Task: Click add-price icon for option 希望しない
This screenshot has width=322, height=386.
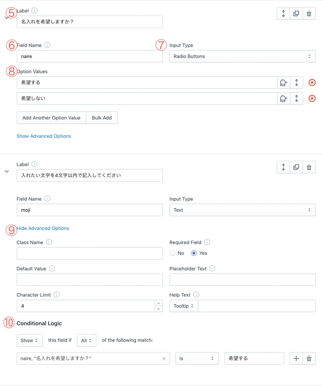Action: point(284,98)
